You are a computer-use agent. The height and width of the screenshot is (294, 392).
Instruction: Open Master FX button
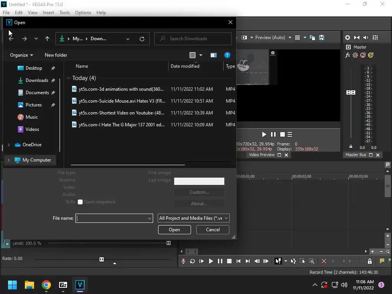[x=348, y=55]
